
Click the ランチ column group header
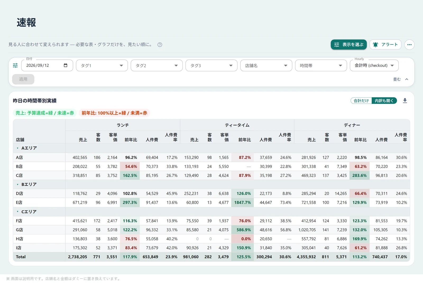pos(123,125)
